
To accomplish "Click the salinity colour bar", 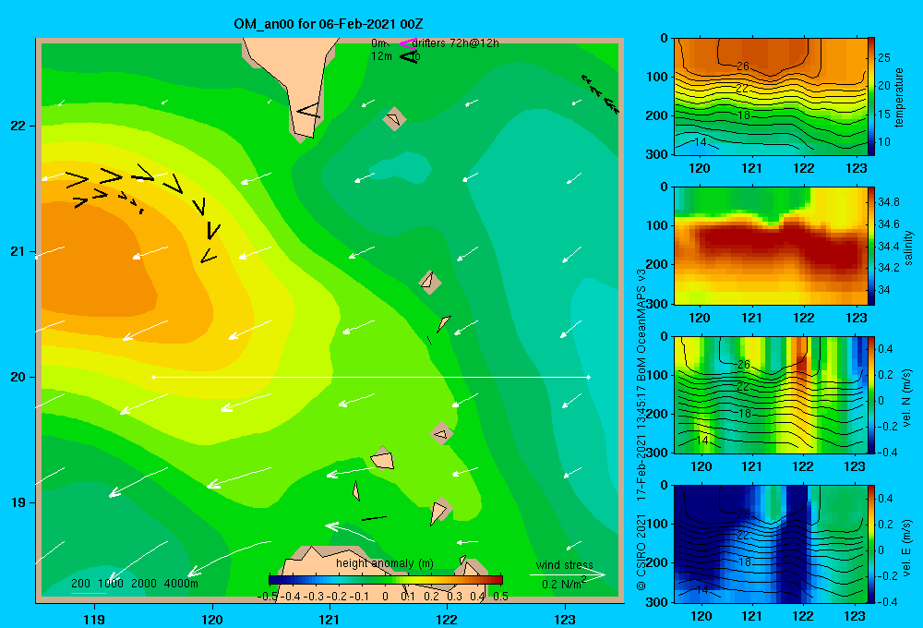I will point(871,246).
